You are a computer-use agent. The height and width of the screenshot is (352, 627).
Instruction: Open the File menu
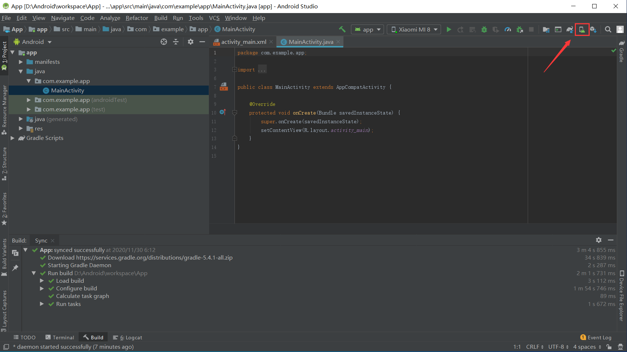(x=6, y=18)
